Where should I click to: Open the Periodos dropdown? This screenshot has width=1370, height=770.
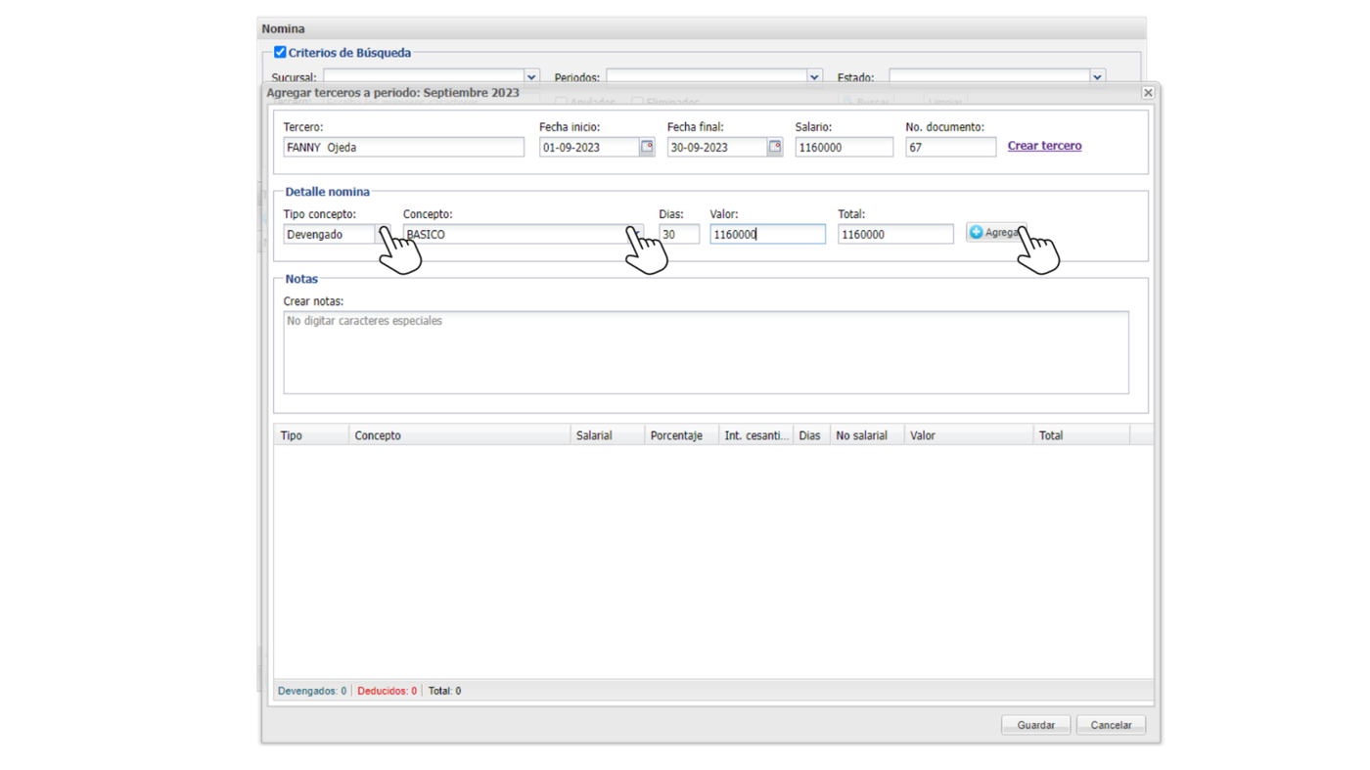813,77
